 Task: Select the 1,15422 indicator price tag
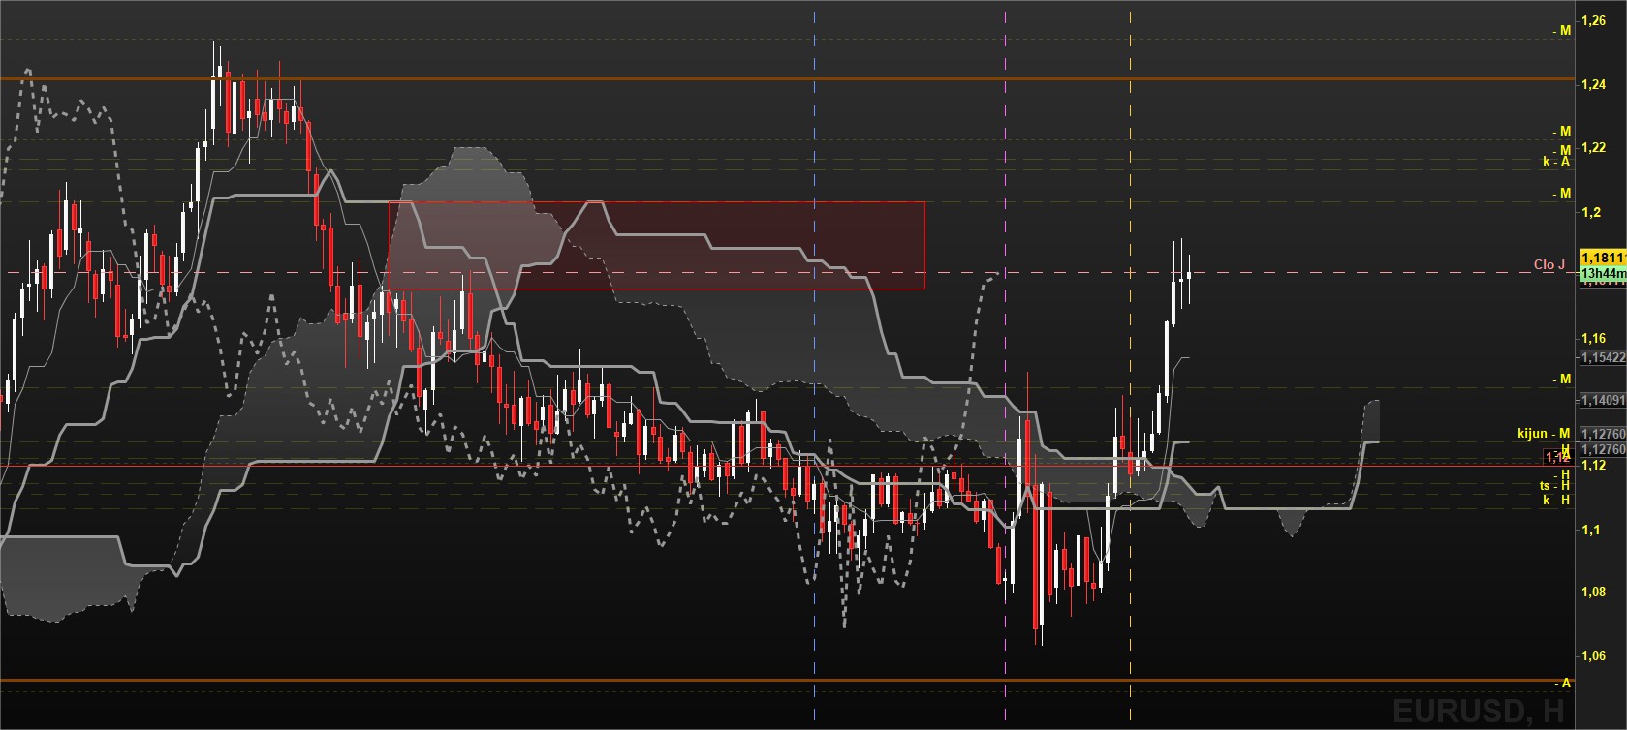click(x=1603, y=357)
